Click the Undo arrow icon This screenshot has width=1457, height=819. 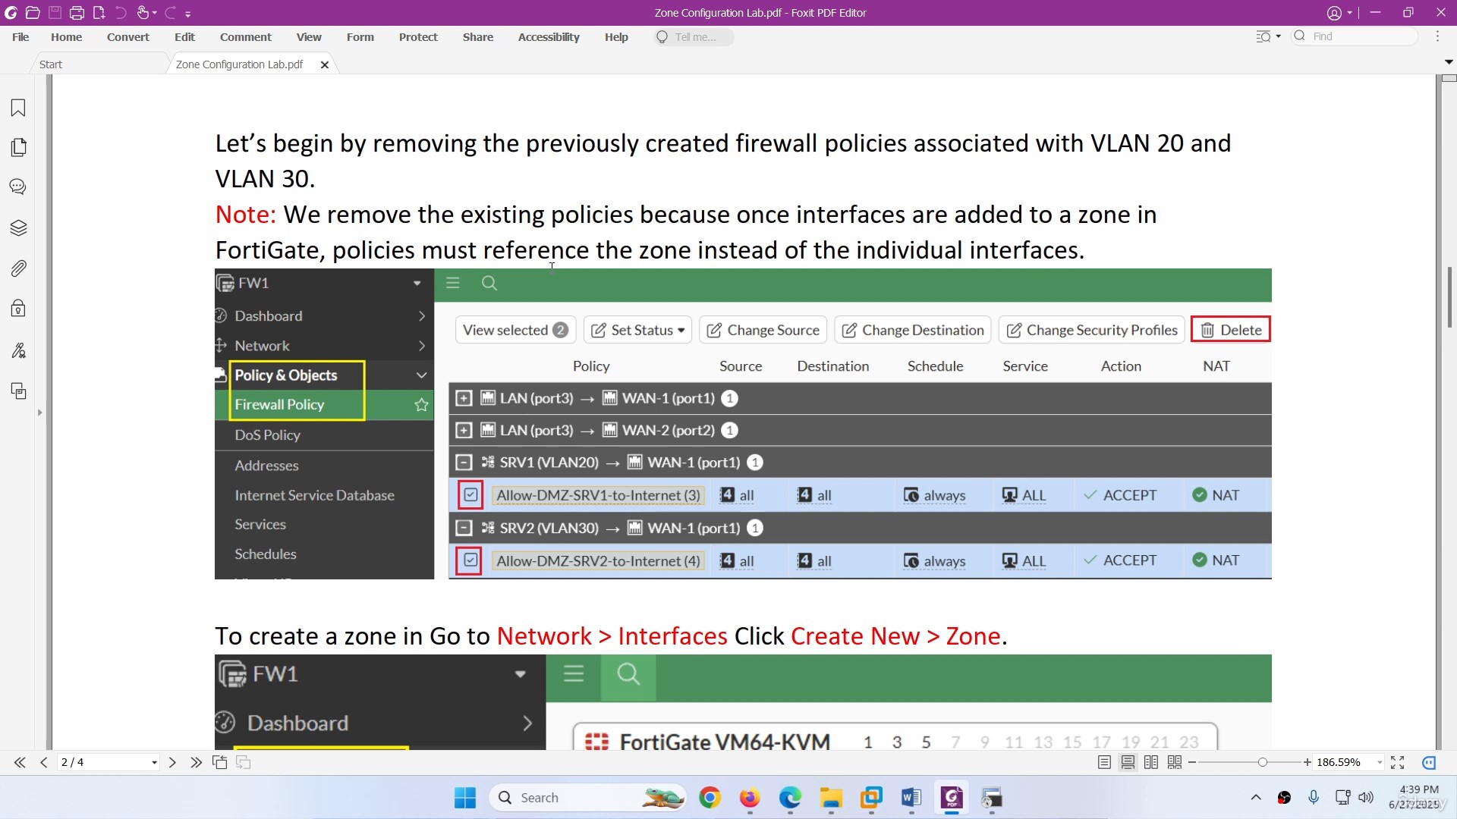tap(121, 13)
